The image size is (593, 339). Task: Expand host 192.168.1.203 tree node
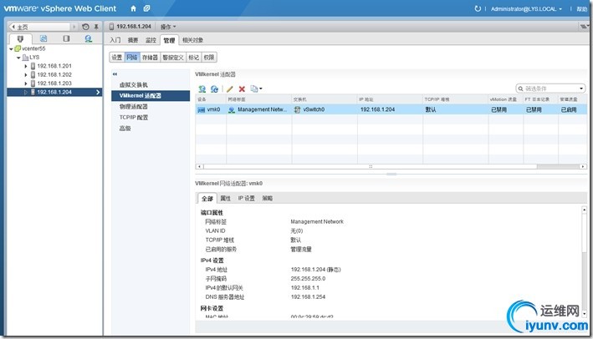[26, 83]
